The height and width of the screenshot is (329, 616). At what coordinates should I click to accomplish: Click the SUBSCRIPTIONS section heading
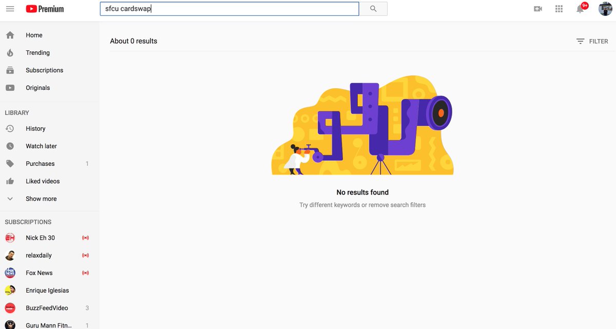coord(28,222)
